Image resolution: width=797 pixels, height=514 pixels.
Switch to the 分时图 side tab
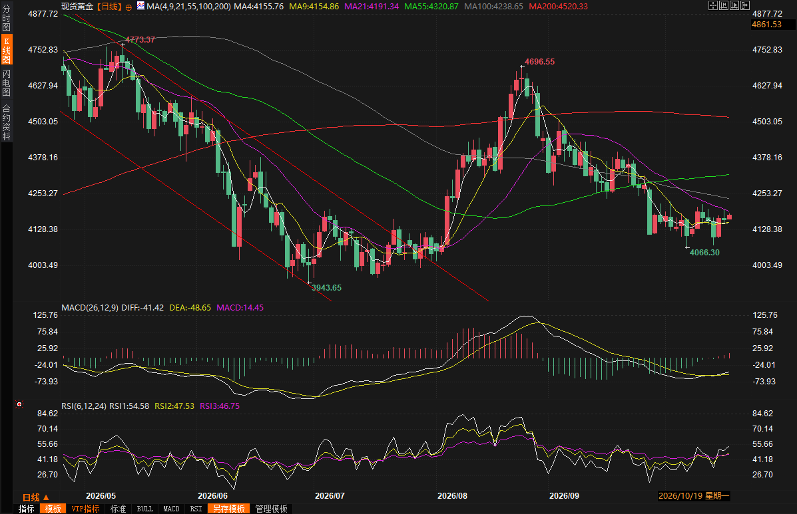click(x=6, y=18)
